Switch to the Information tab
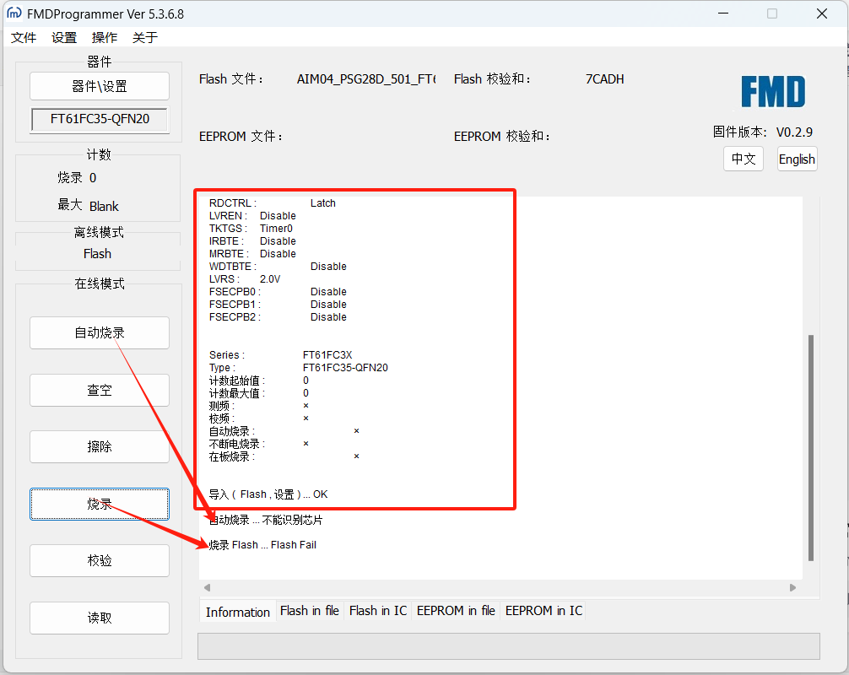Screen dimensions: 849x675 (238, 612)
